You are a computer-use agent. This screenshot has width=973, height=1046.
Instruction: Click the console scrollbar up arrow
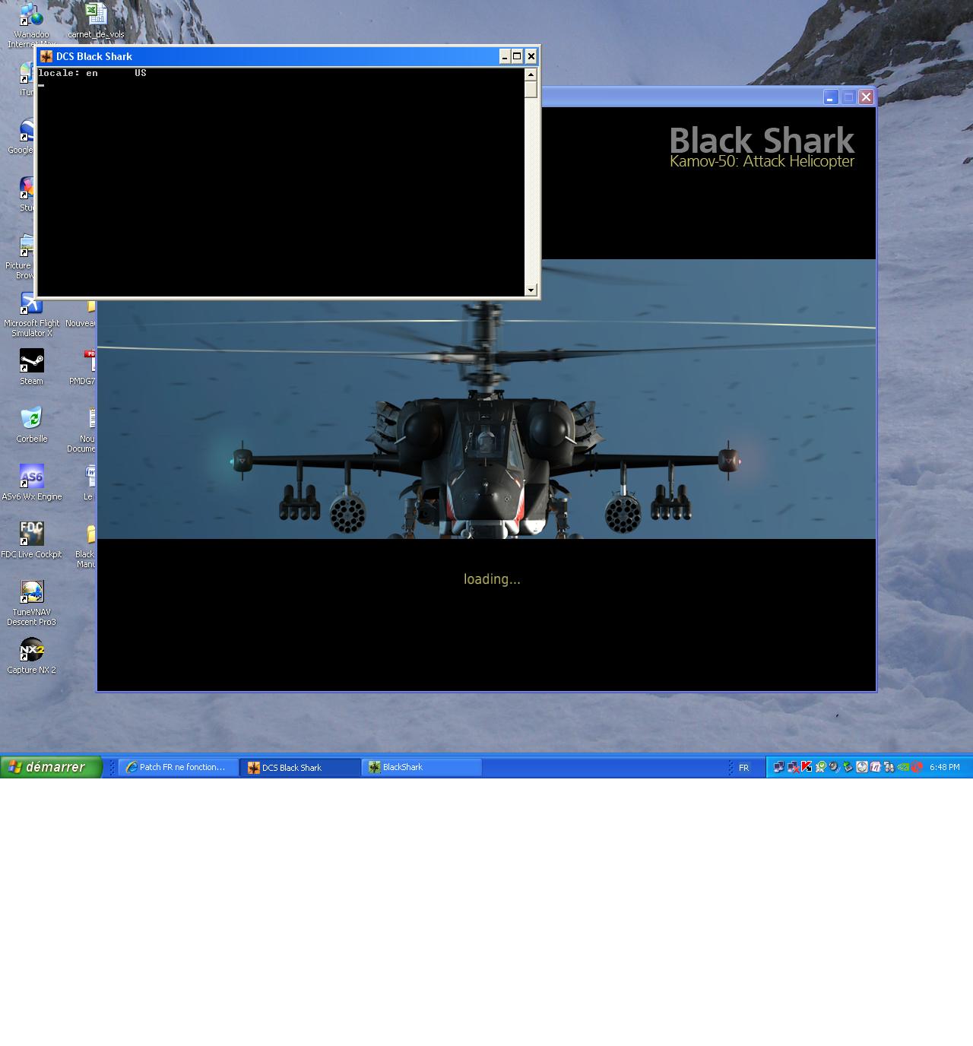531,74
